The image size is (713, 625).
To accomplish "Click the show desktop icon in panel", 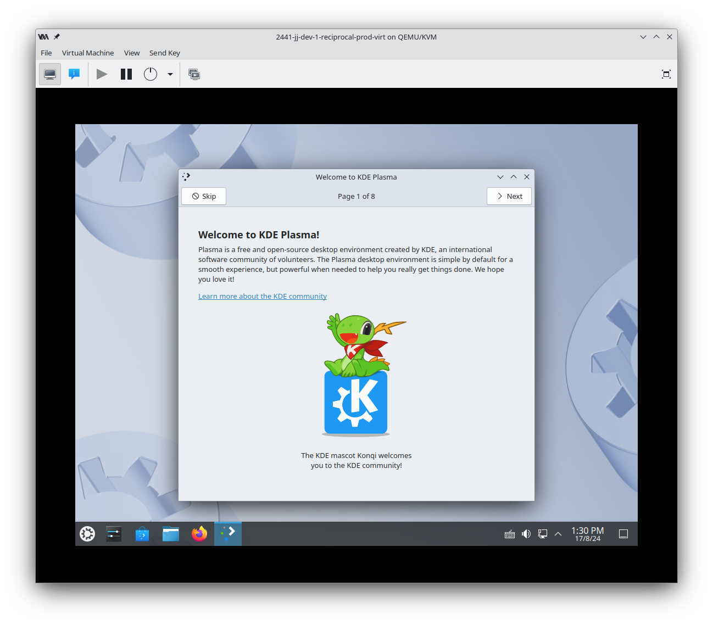I will point(623,534).
